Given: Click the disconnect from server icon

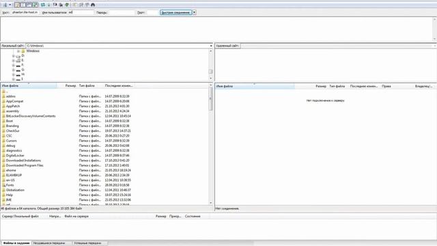Looking at the screenshot, I should tap(61, 5).
